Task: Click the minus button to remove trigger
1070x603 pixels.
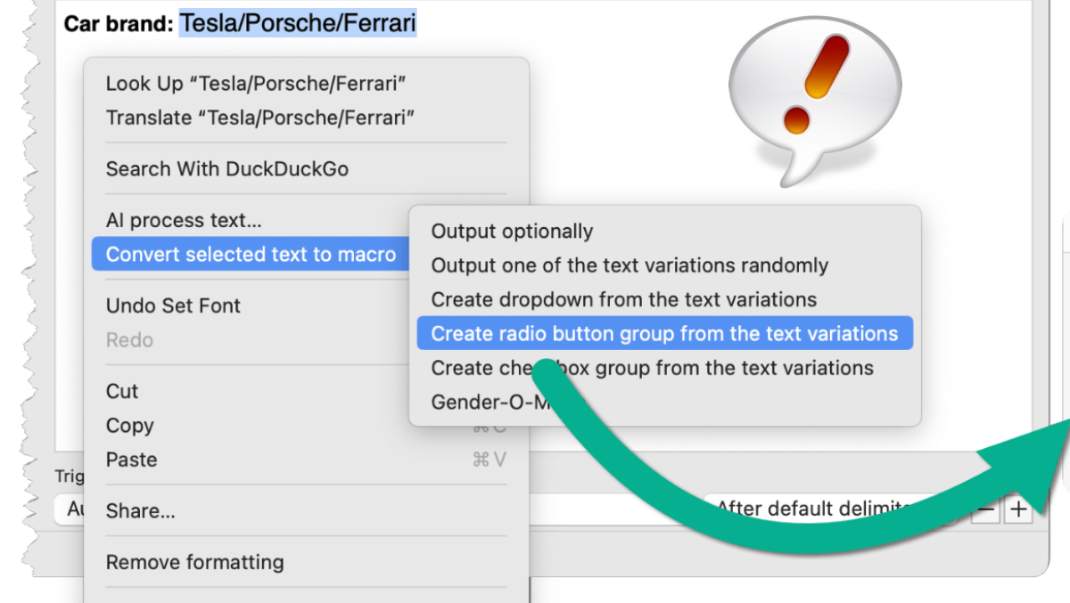Action: (985, 510)
